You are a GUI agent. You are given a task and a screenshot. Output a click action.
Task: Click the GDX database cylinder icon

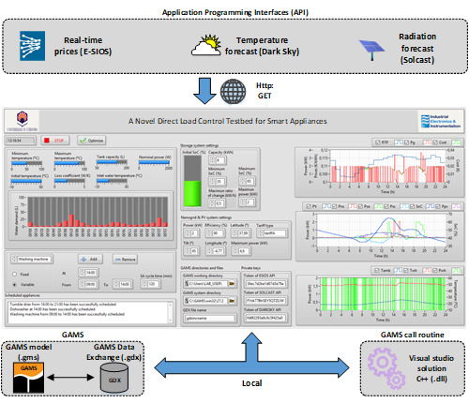(x=114, y=378)
